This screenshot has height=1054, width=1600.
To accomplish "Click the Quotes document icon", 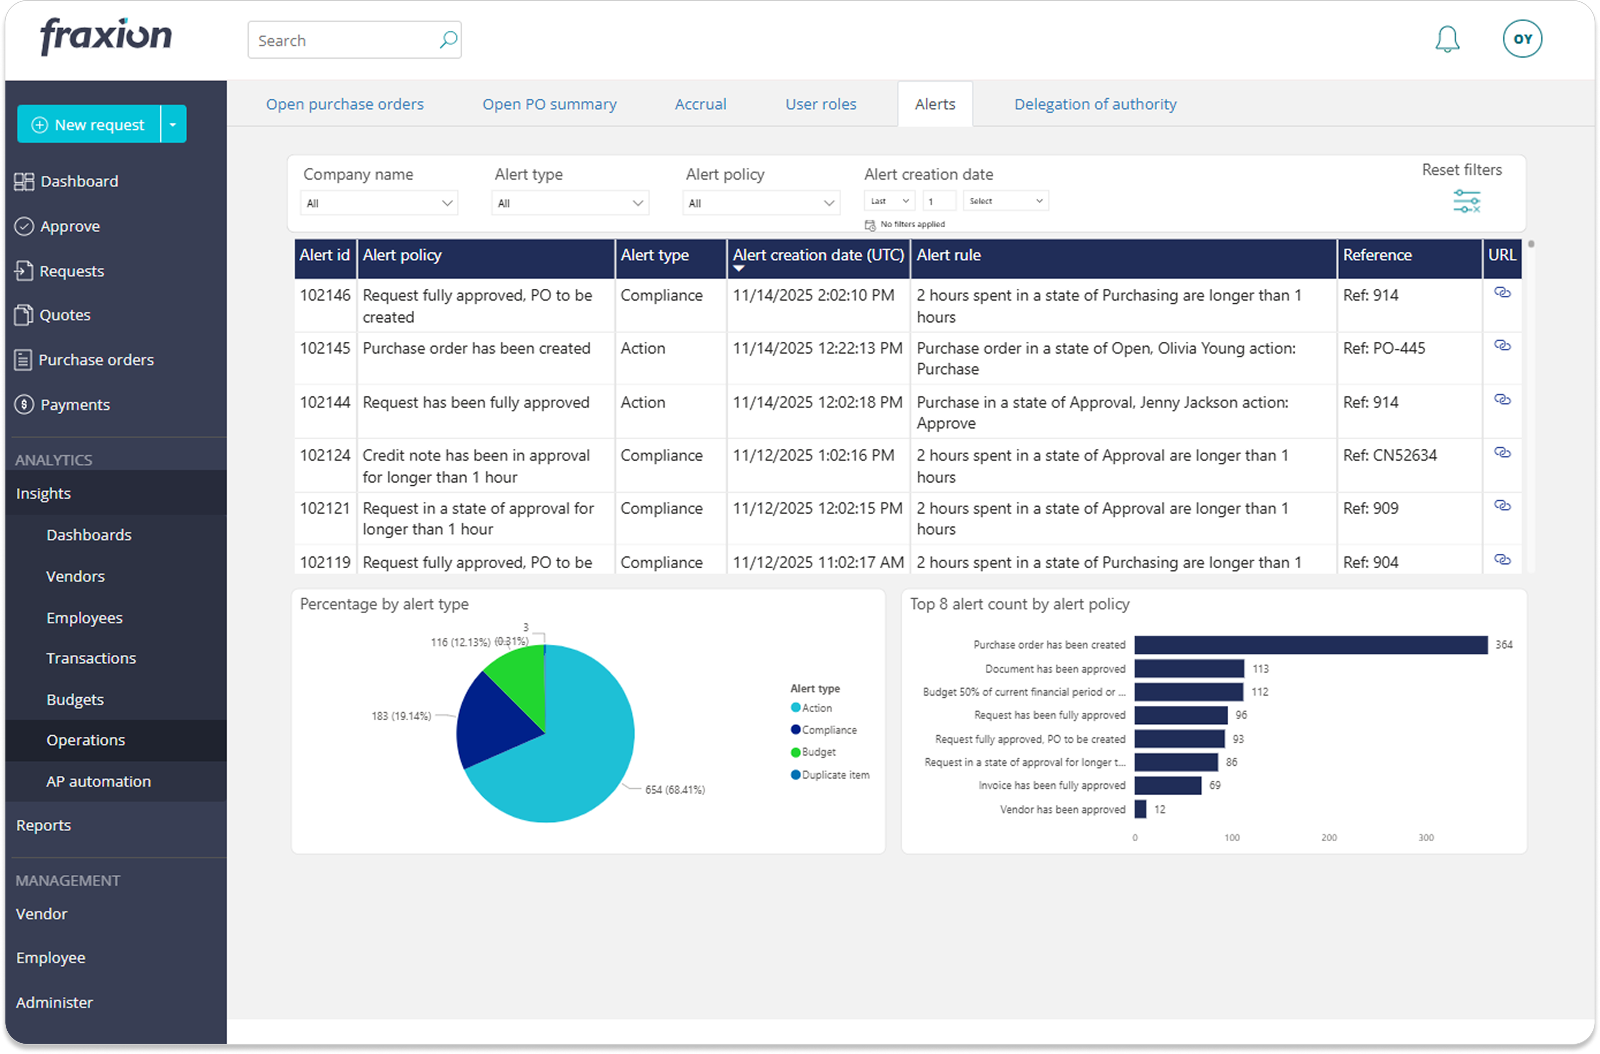I will (x=24, y=315).
